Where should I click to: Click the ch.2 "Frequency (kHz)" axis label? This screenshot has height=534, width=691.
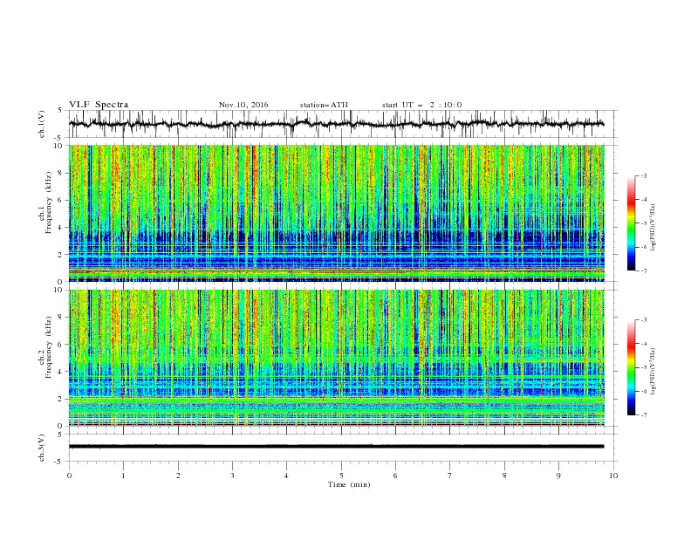click(x=49, y=347)
